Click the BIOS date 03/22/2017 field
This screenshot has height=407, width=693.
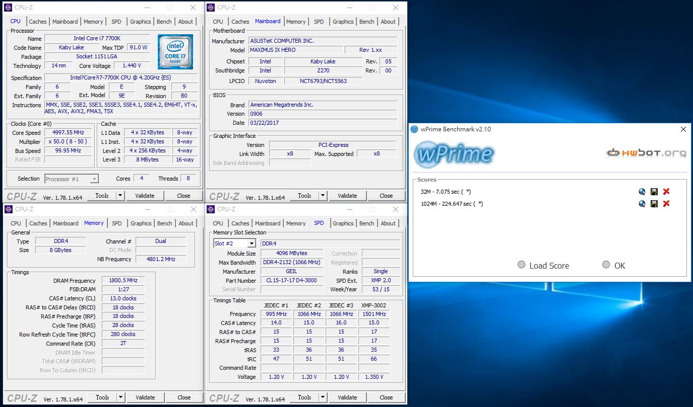(x=323, y=123)
